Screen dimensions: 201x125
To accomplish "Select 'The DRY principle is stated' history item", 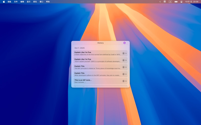I will [98, 67].
